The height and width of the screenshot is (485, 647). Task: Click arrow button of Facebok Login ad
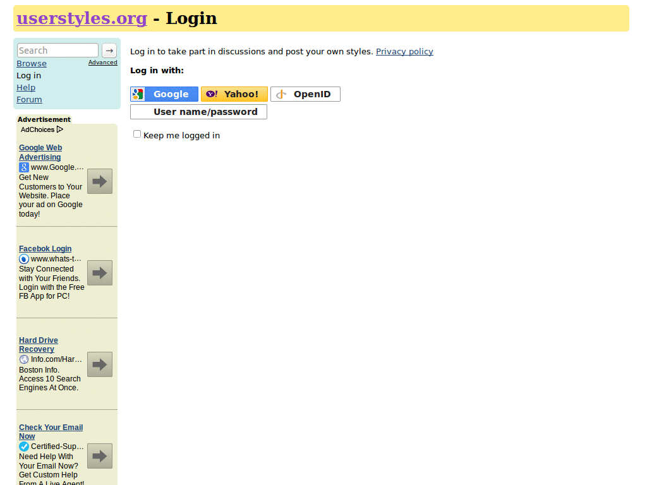tap(100, 273)
